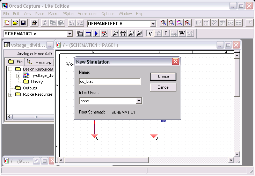255x176 pixels.
Task: Expand the voltage_div design node
Action: 18,76
